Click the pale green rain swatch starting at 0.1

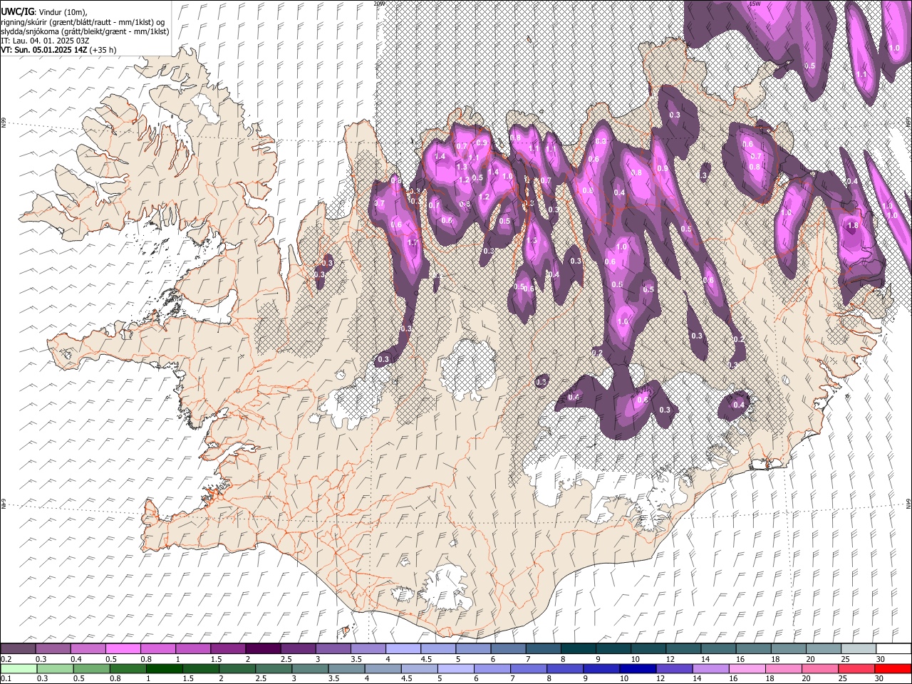[18, 668]
